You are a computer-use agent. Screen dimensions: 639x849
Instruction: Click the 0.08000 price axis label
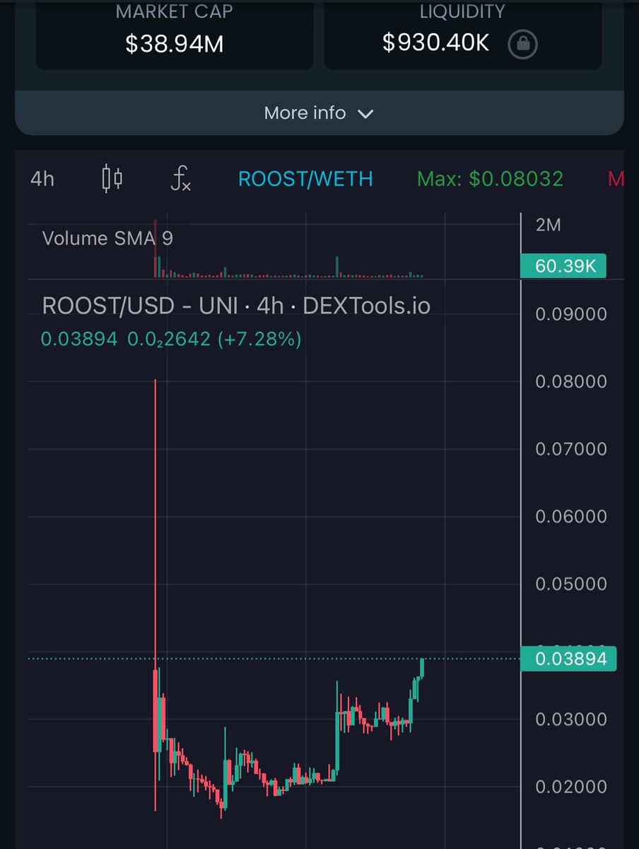571,381
